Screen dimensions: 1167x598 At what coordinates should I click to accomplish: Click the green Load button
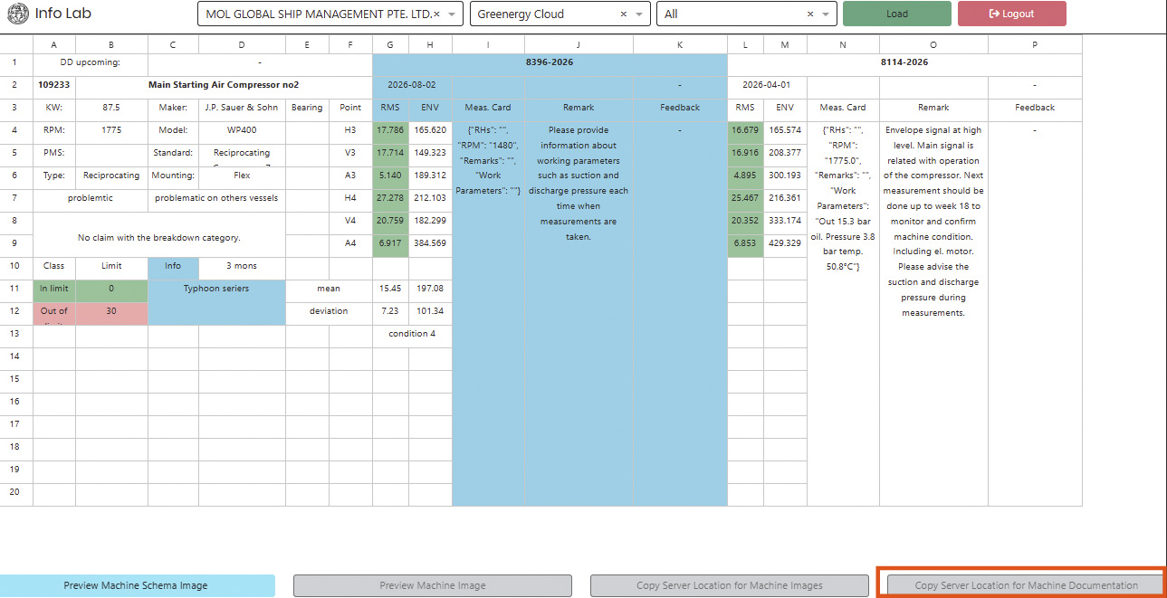896,14
